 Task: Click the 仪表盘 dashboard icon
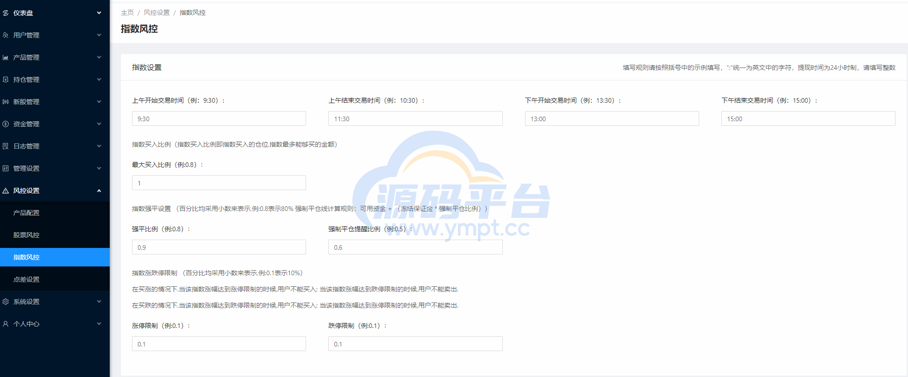6,13
